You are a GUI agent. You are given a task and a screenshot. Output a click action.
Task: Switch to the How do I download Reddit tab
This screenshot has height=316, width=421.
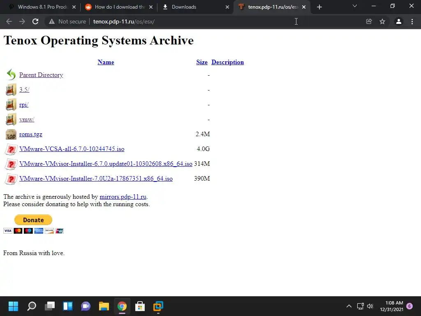(118, 7)
